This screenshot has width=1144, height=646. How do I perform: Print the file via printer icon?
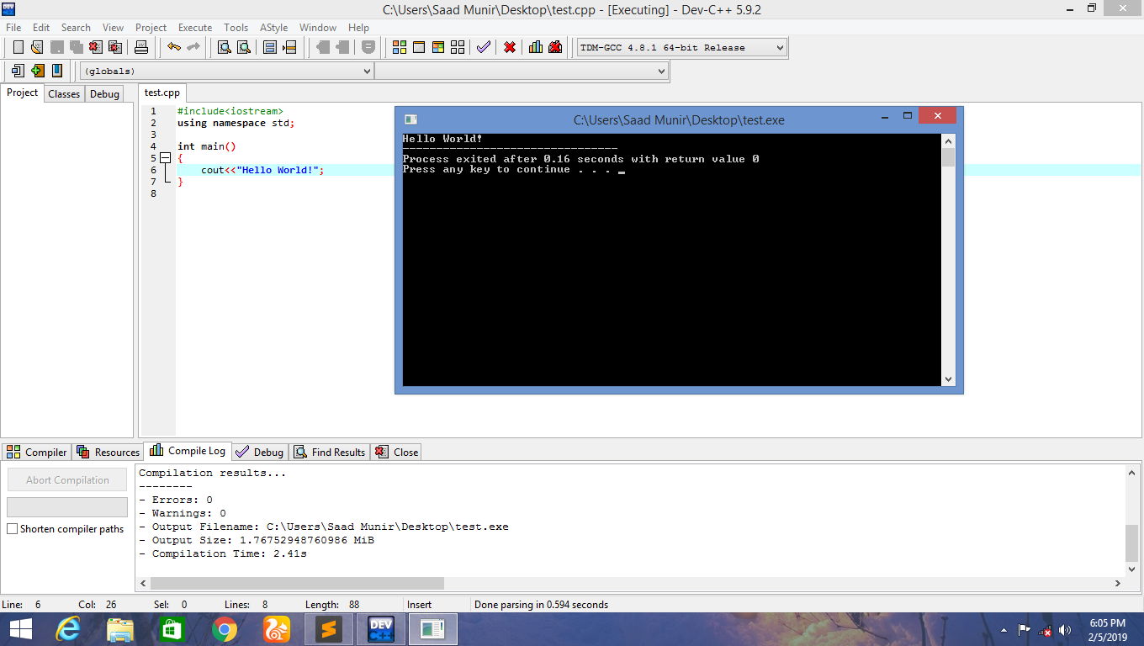pyautogui.click(x=141, y=47)
